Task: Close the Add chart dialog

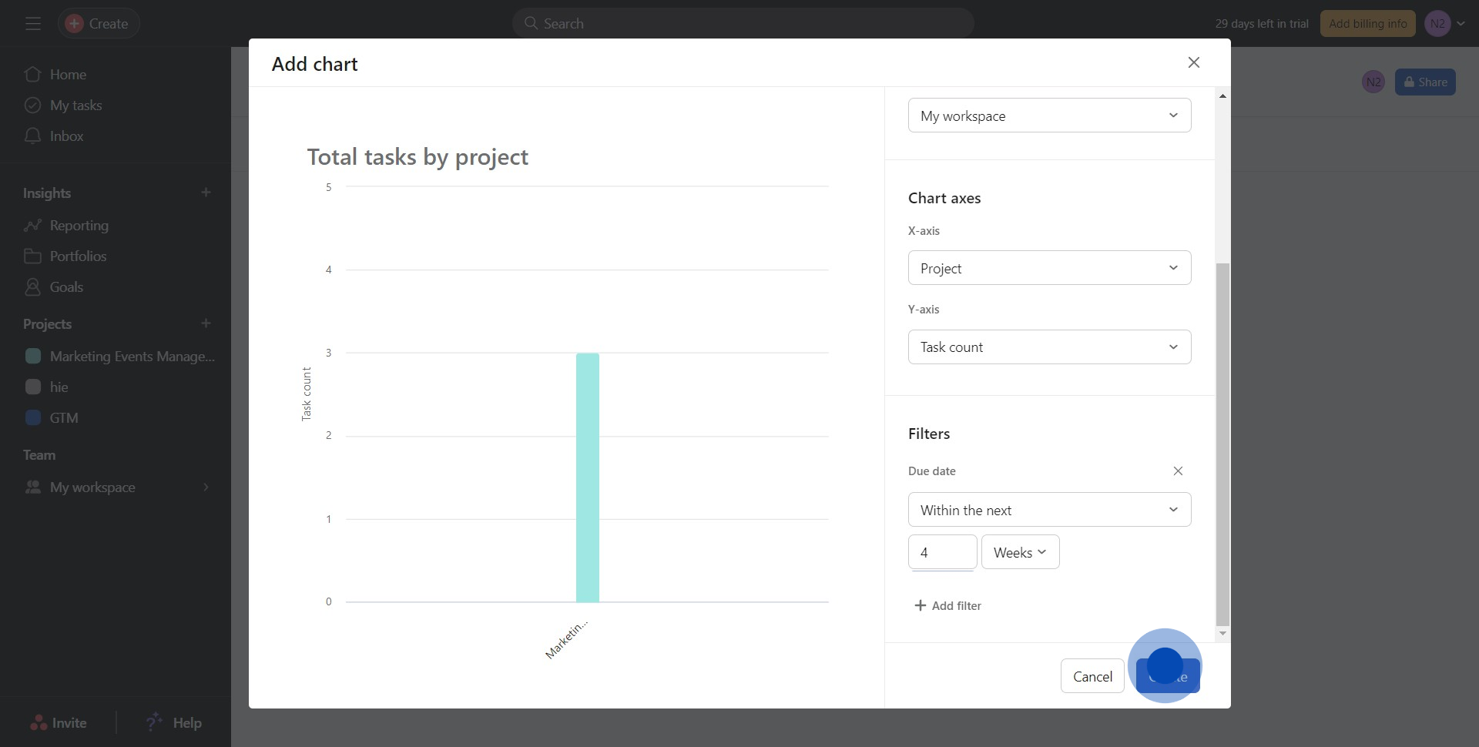Action: [1193, 62]
